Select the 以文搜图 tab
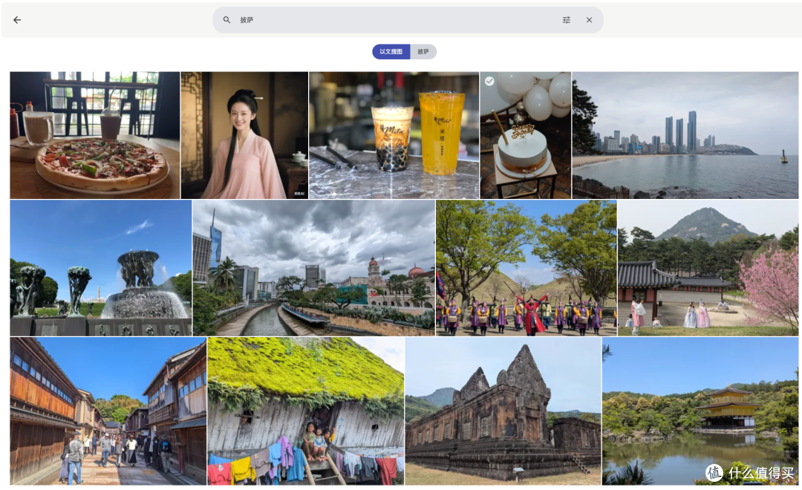The image size is (802, 490). click(391, 52)
